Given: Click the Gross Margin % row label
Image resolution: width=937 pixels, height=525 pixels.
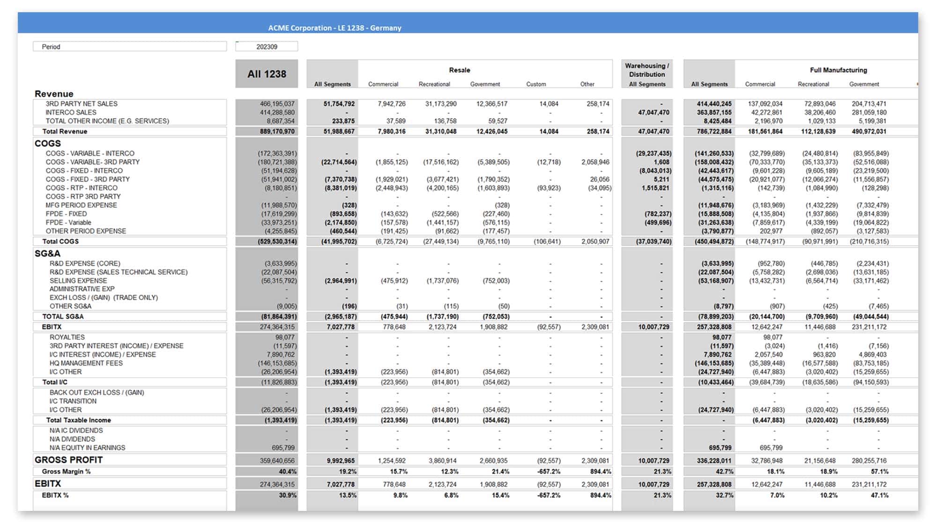Looking at the screenshot, I should click(66, 472).
